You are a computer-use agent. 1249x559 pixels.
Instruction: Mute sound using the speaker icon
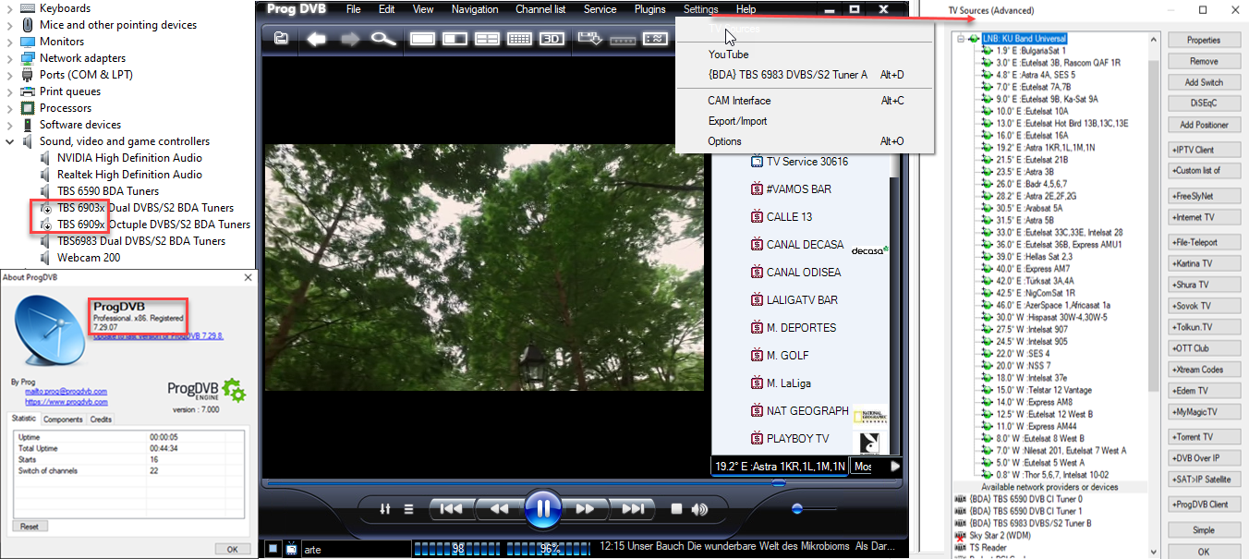(699, 509)
